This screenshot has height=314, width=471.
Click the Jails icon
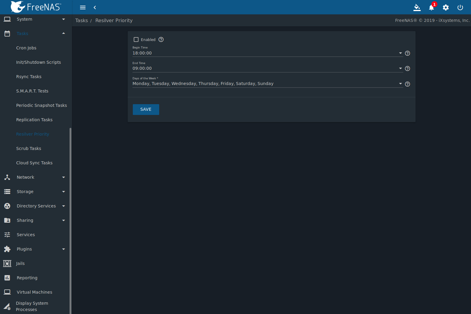7,263
